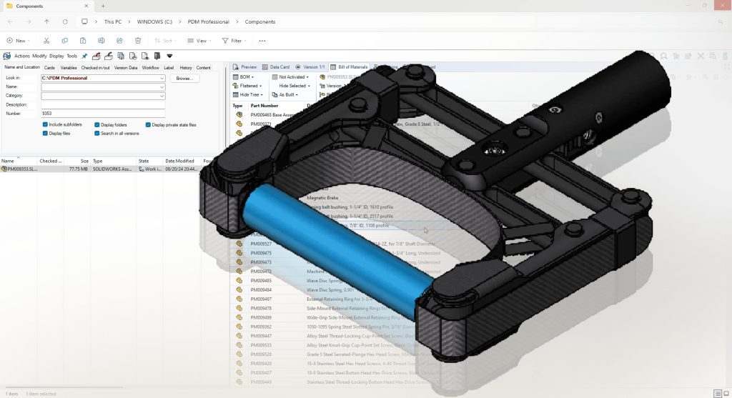Click the part icon of PM009527 BOM row
Screen dimensions: 732x398
point(239,244)
